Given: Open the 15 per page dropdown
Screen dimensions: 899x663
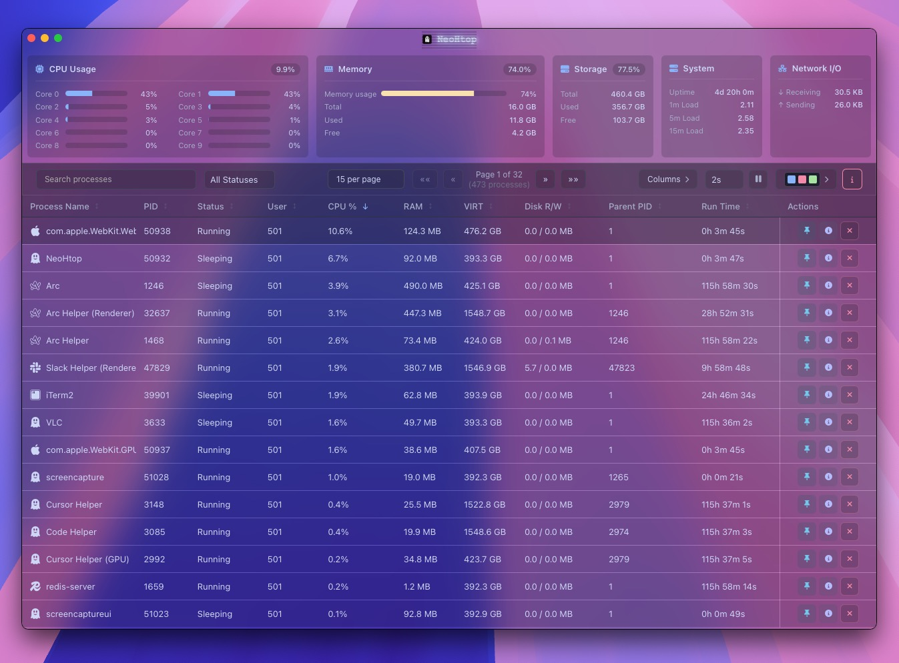Looking at the screenshot, I should (x=365, y=179).
